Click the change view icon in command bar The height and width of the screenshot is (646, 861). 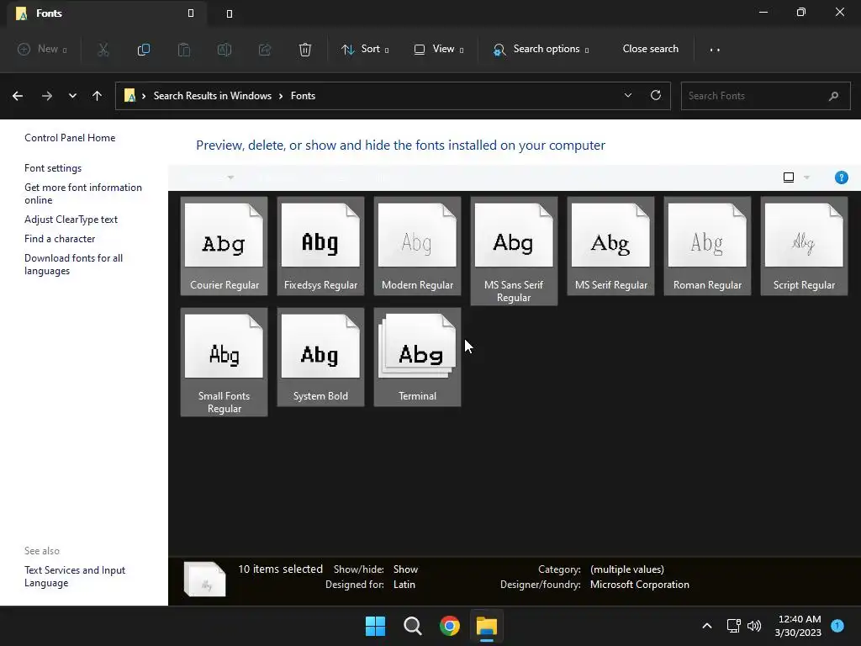[x=789, y=177]
